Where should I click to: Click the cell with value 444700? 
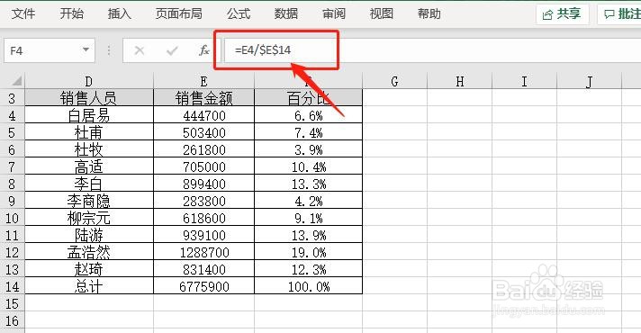click(204, 115)
